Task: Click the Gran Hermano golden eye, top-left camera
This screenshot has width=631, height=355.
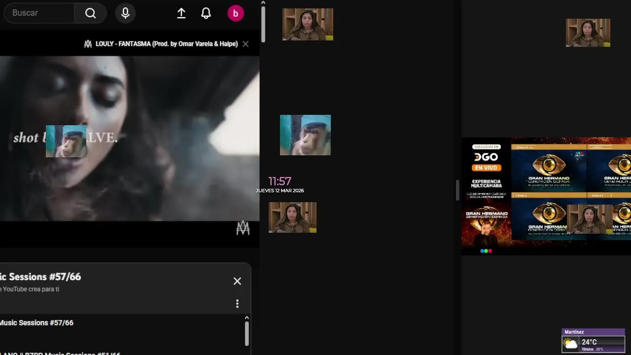Action: point(549,165)
